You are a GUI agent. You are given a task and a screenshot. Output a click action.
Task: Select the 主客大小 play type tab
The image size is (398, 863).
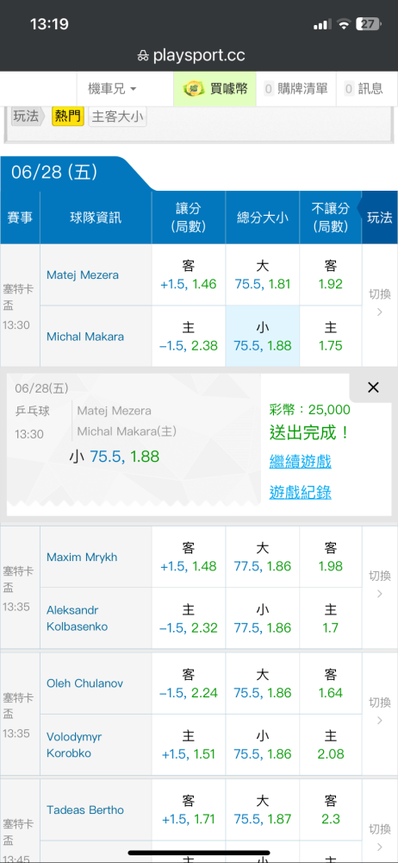coord(118,117)
